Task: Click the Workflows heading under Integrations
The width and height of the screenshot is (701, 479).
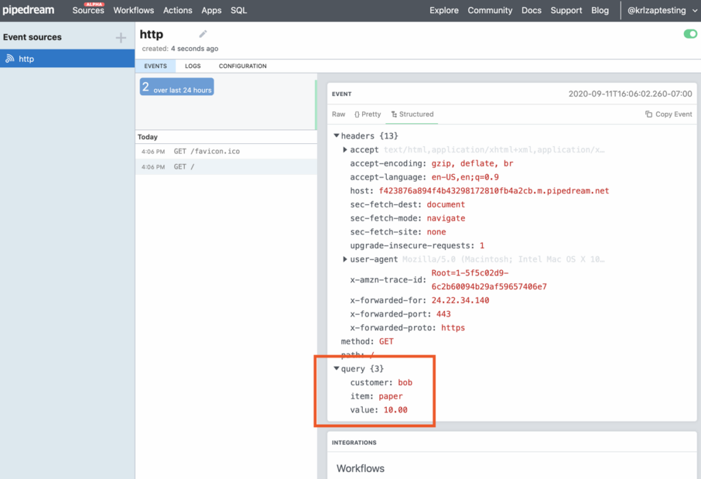Action: 360,468
